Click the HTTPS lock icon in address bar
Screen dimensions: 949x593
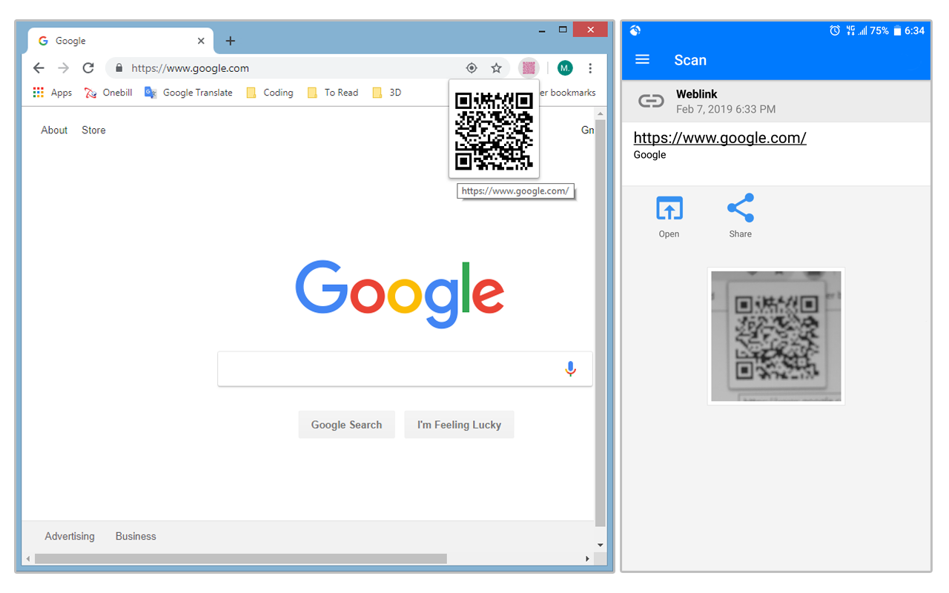[x=119, y=67]
